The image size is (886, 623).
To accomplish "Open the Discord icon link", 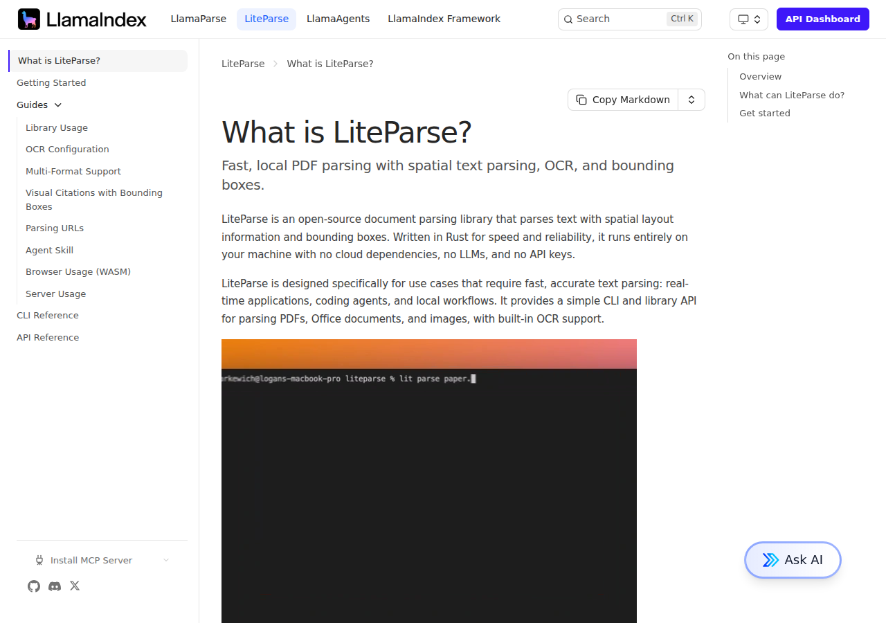I will (x=55, y=586).
